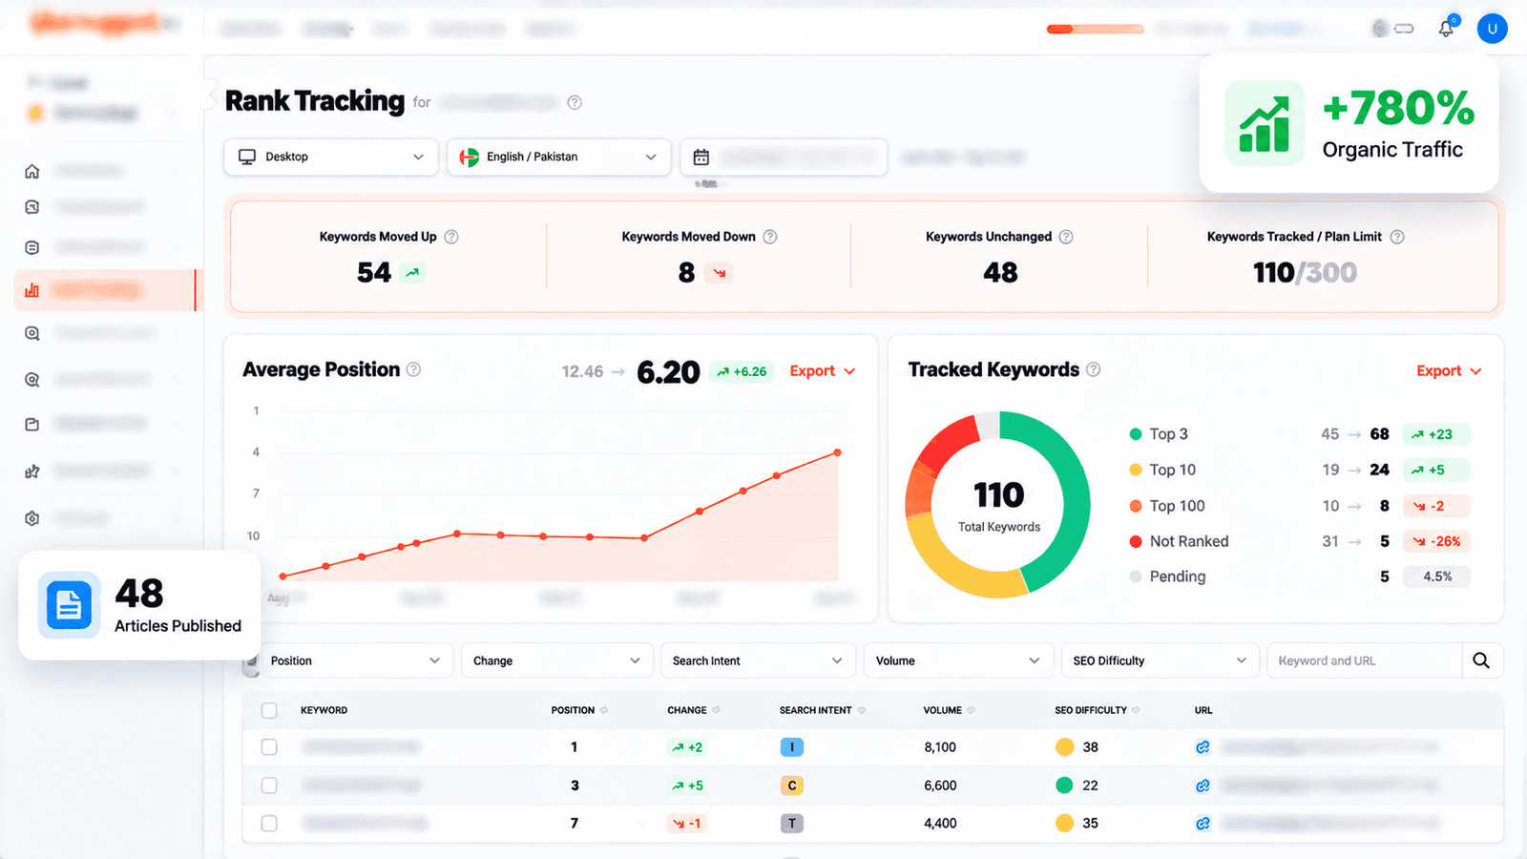Open the calendar date picker icon

pyautogui.click(x=701, y=157)
